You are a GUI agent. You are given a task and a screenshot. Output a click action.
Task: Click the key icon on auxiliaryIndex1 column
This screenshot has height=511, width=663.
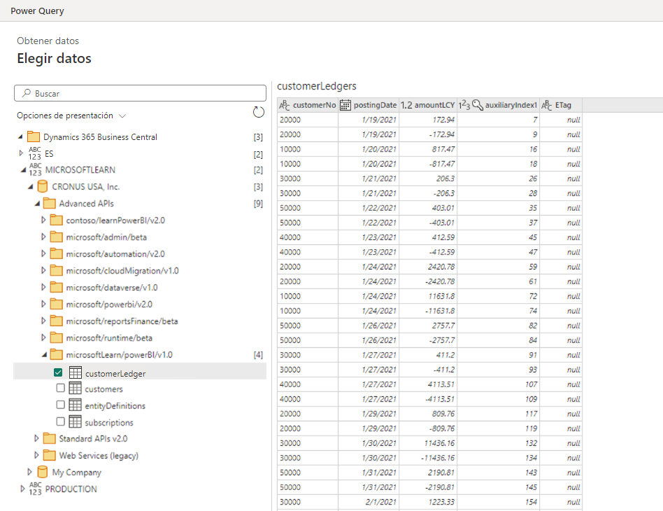pyautogui.click(x=478, y=105)
